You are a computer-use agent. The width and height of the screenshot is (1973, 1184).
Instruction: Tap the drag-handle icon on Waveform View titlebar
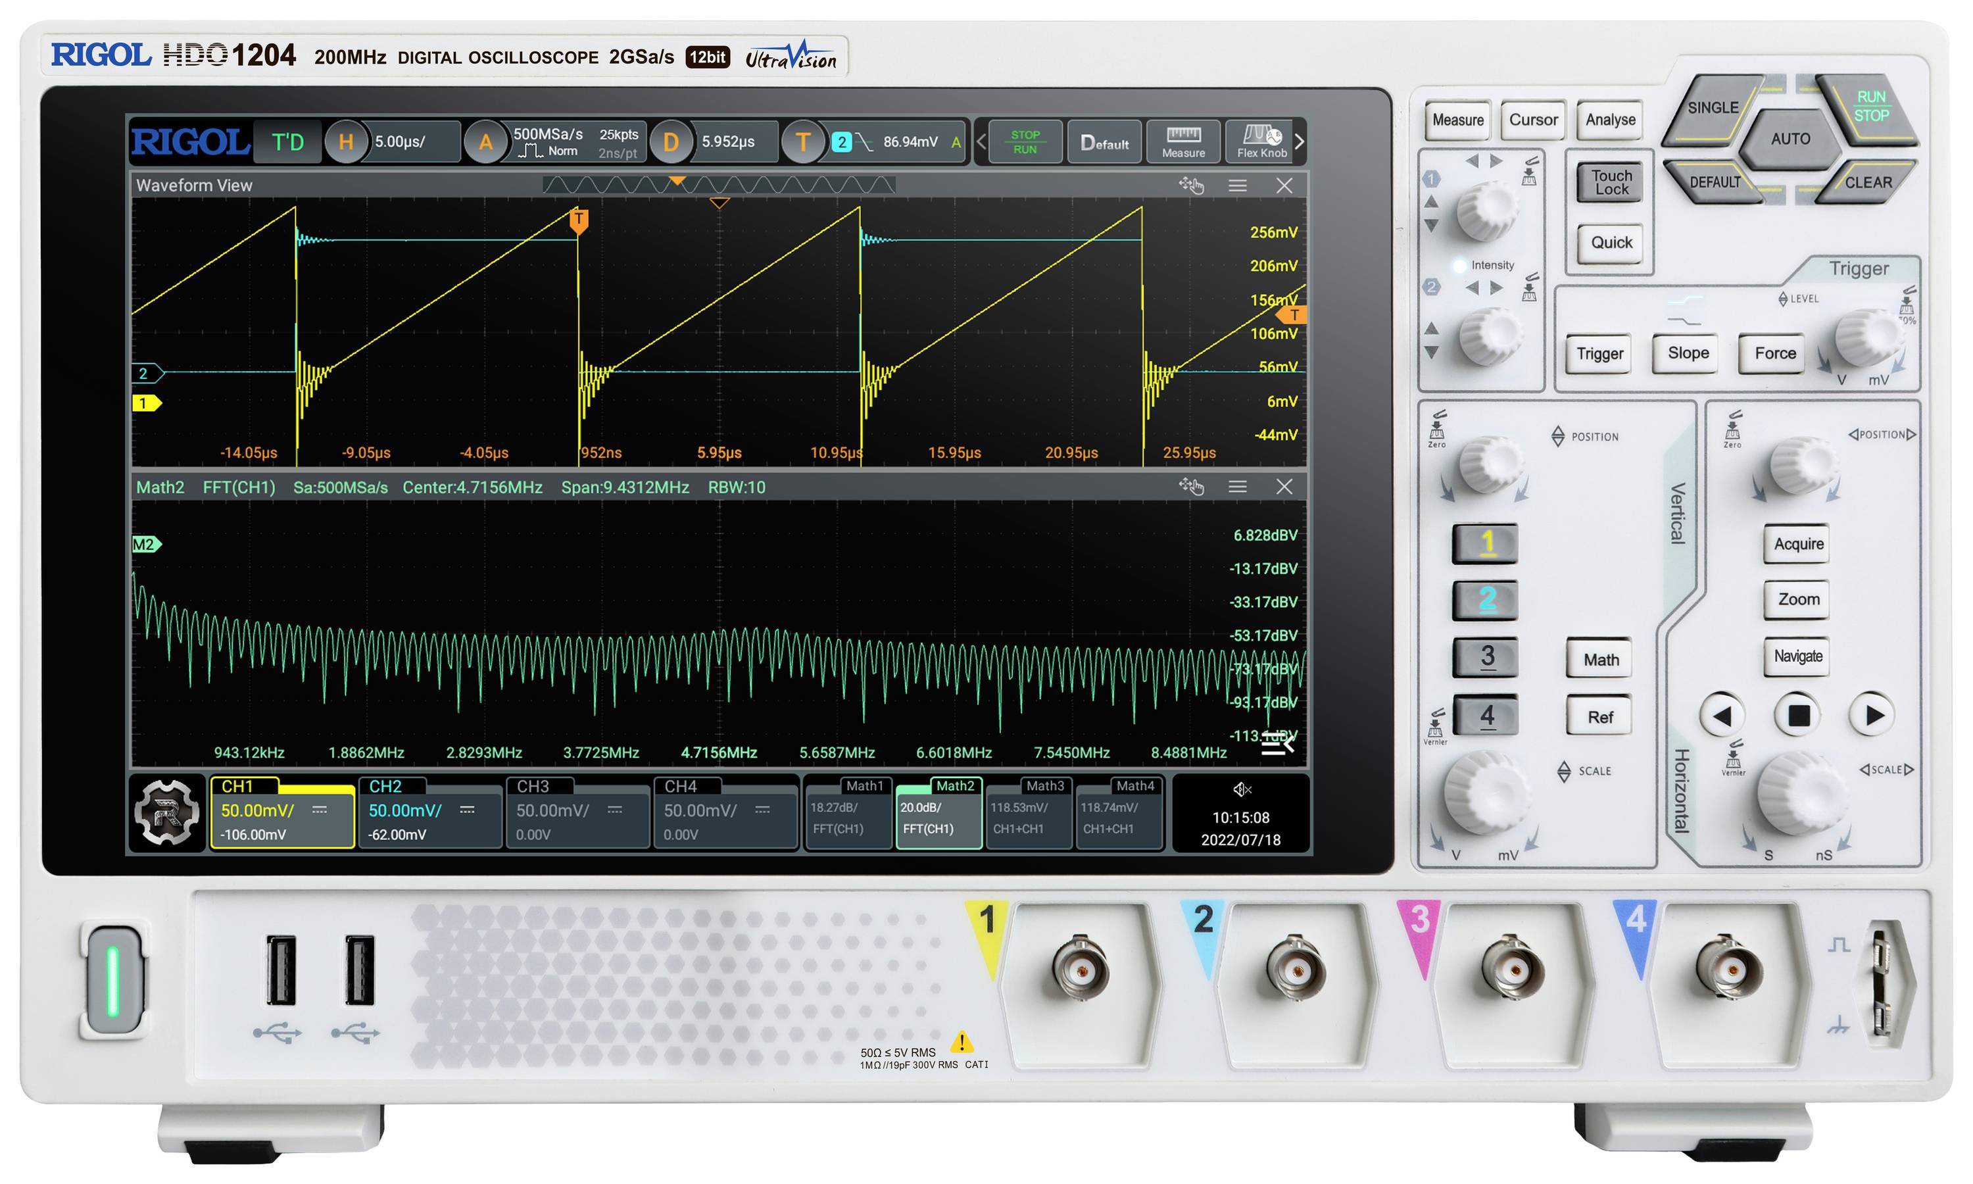coord(1192,184)
